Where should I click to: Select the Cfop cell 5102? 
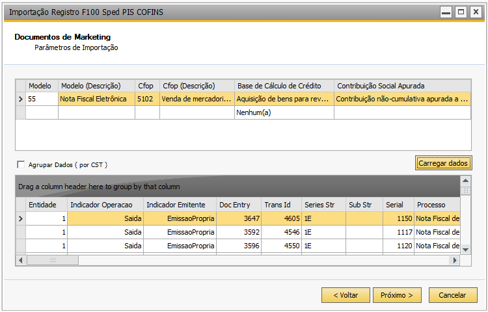click(x=147, y=99)
